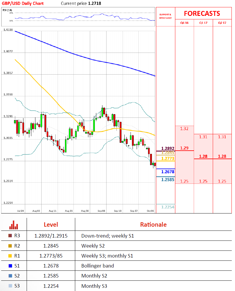Click the 1.25 forecast value in Q1 17
This screenshot has height=291, width=235.
(x=203, y=181)
